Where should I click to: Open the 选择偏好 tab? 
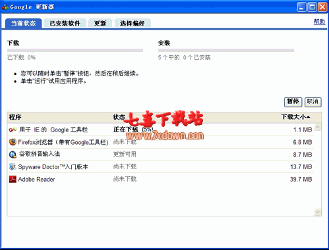coord(133,23)
